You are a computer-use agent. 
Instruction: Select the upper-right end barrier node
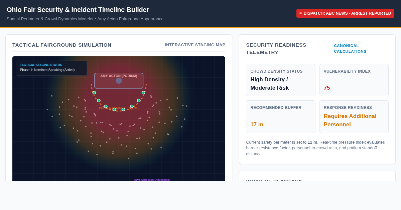tap(143, 93)
